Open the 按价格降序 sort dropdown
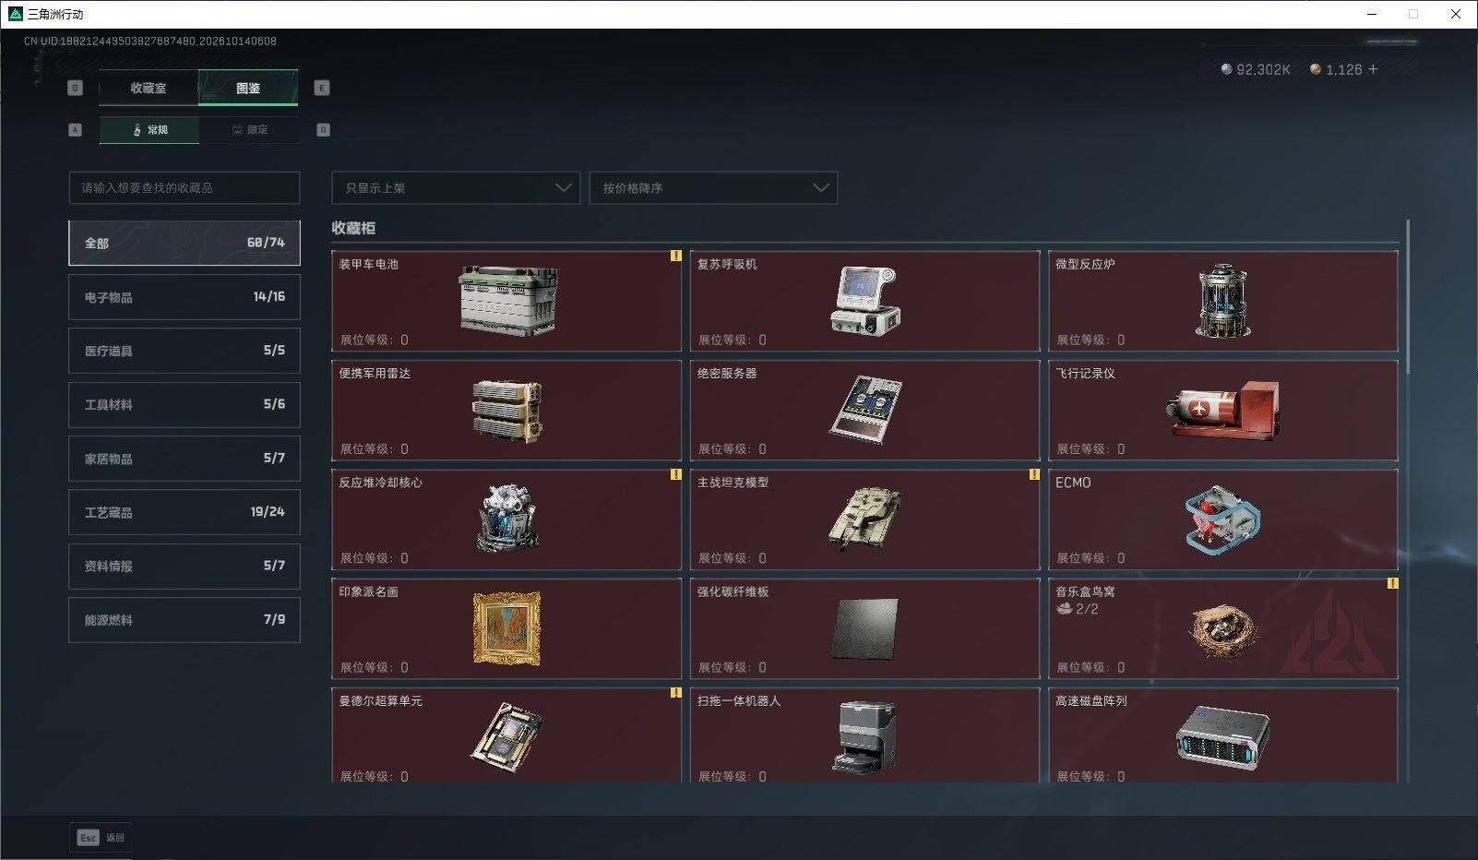This screenshot has height=860, width=1478. point(713,187)
